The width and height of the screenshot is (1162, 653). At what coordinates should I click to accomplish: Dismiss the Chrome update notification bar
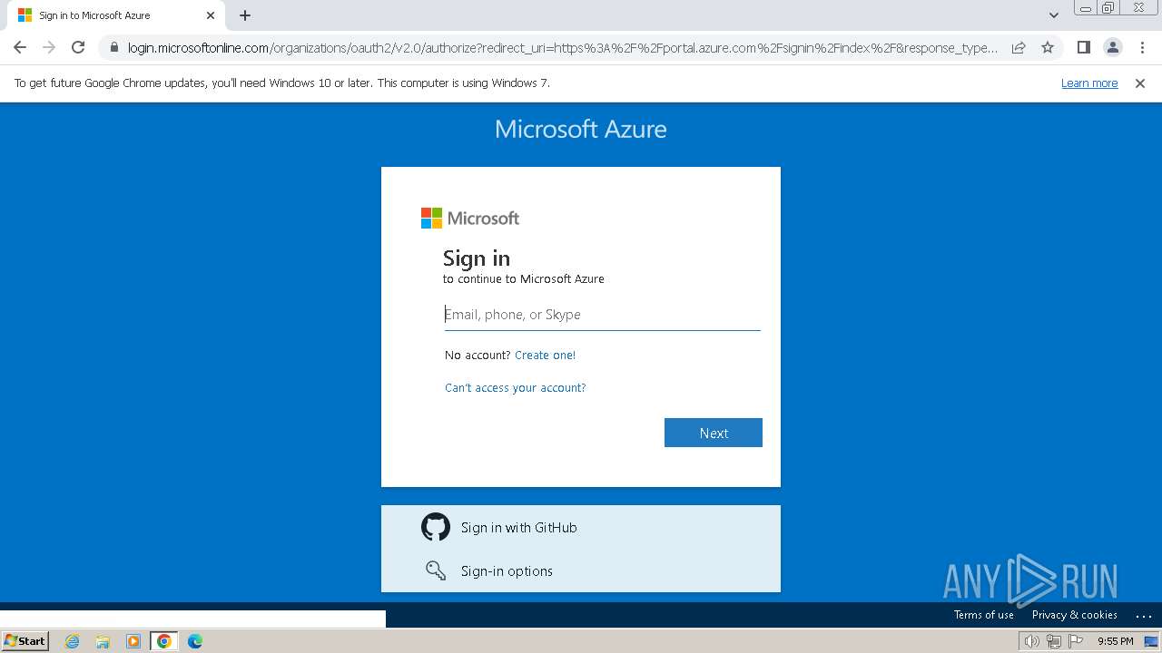[x=1140, y=83]
